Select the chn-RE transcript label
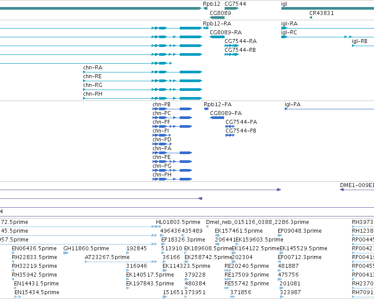Viewport: 374px width, 299px height. pos(92,76)
